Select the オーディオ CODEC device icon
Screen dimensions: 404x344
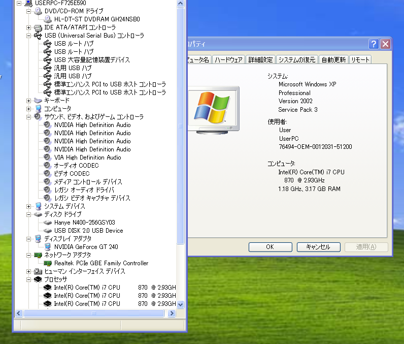[47, 166]
